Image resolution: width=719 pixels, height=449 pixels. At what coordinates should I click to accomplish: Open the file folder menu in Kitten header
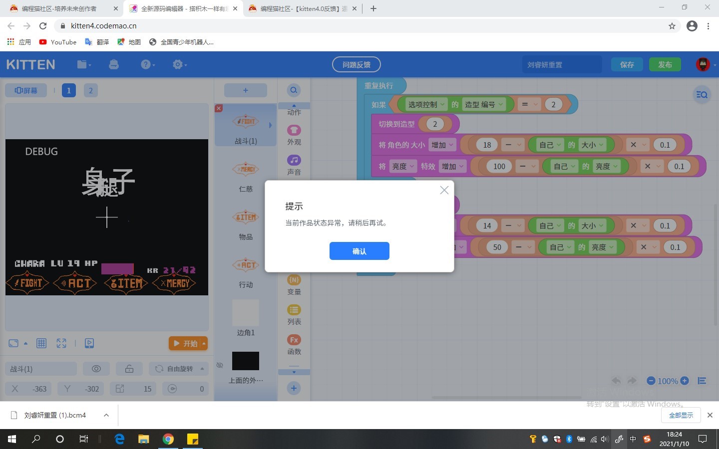pos(84,64)
